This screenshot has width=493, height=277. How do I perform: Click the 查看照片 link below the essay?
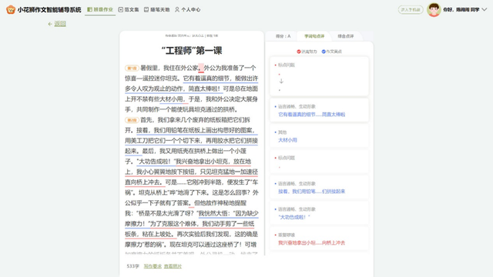click(x=173, y=266)
